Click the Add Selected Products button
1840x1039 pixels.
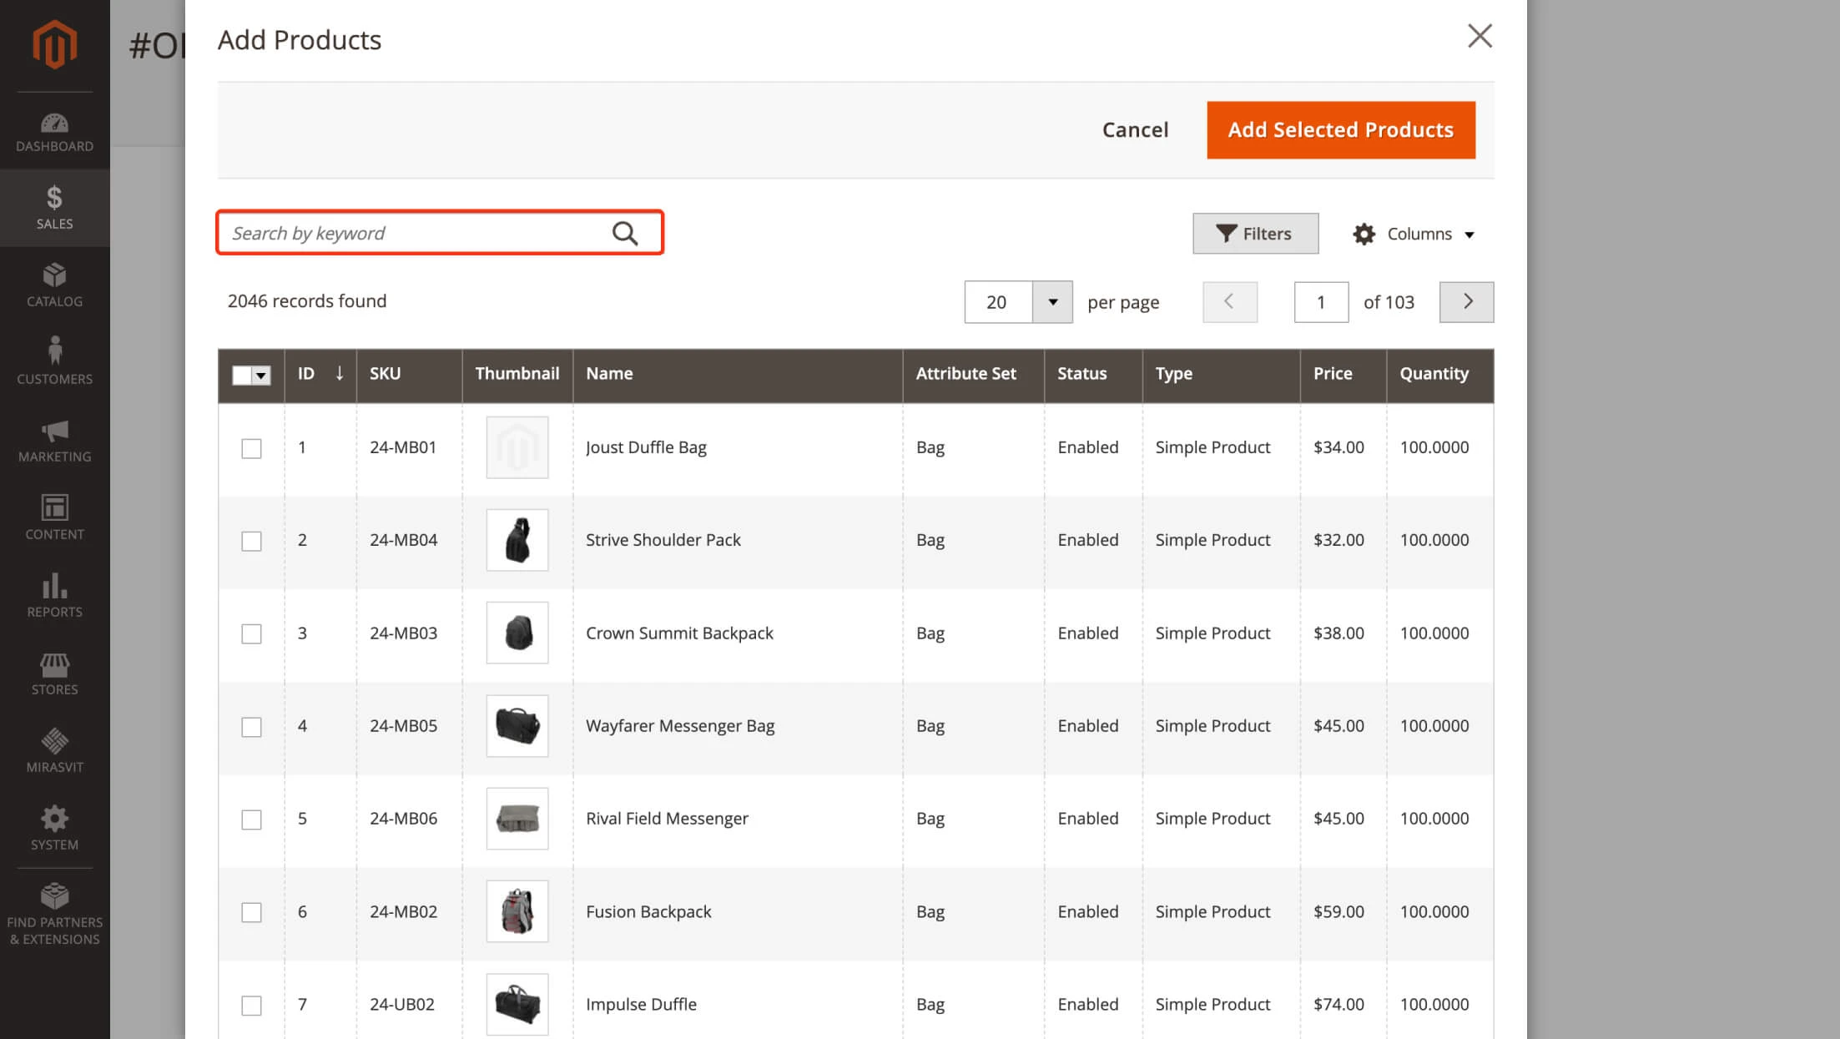(x=1340, y=129)
